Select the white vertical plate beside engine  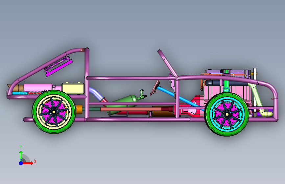tap(255, 76)
